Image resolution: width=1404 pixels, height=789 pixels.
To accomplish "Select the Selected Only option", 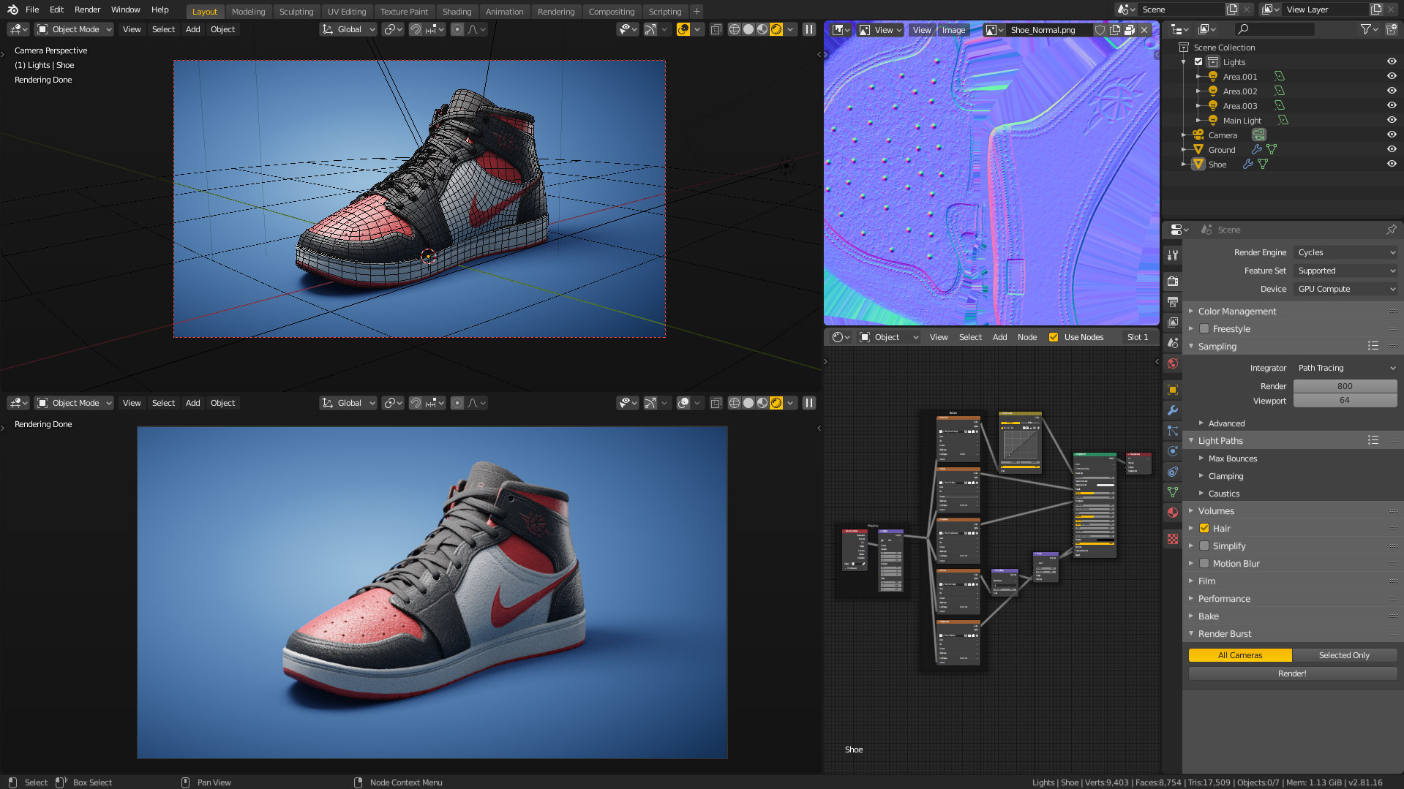I will pyautogui.click(x=1344, y=655).
